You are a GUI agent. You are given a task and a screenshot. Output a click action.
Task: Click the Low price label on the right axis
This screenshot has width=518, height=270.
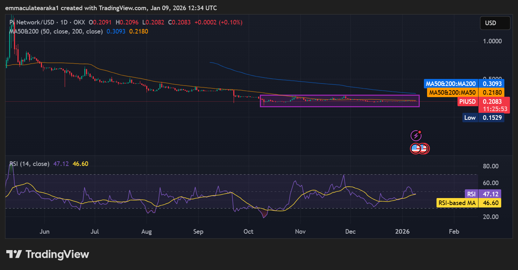[x=470, y=118]
